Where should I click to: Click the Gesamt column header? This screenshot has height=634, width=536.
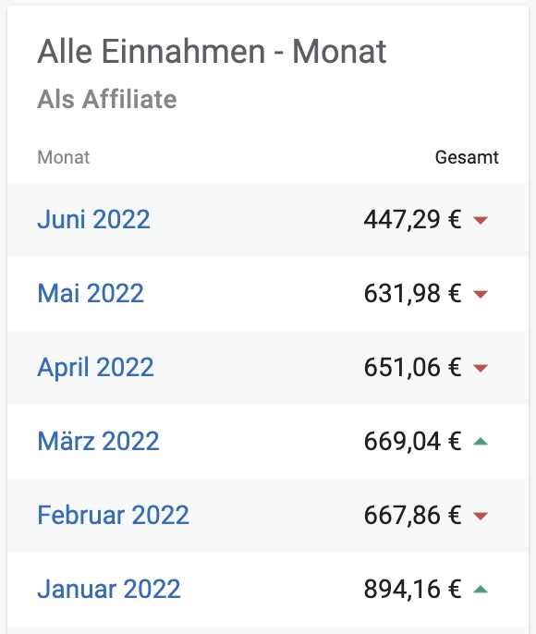467,157
